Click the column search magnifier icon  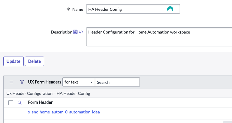(x=20, y=102)
